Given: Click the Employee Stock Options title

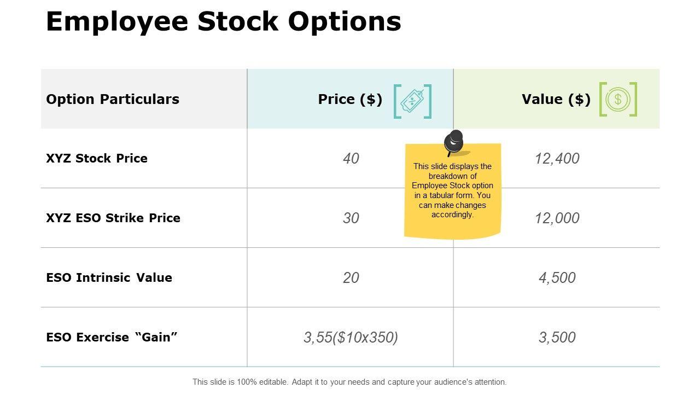Looking at the screenshot, I should pos(223,22).
